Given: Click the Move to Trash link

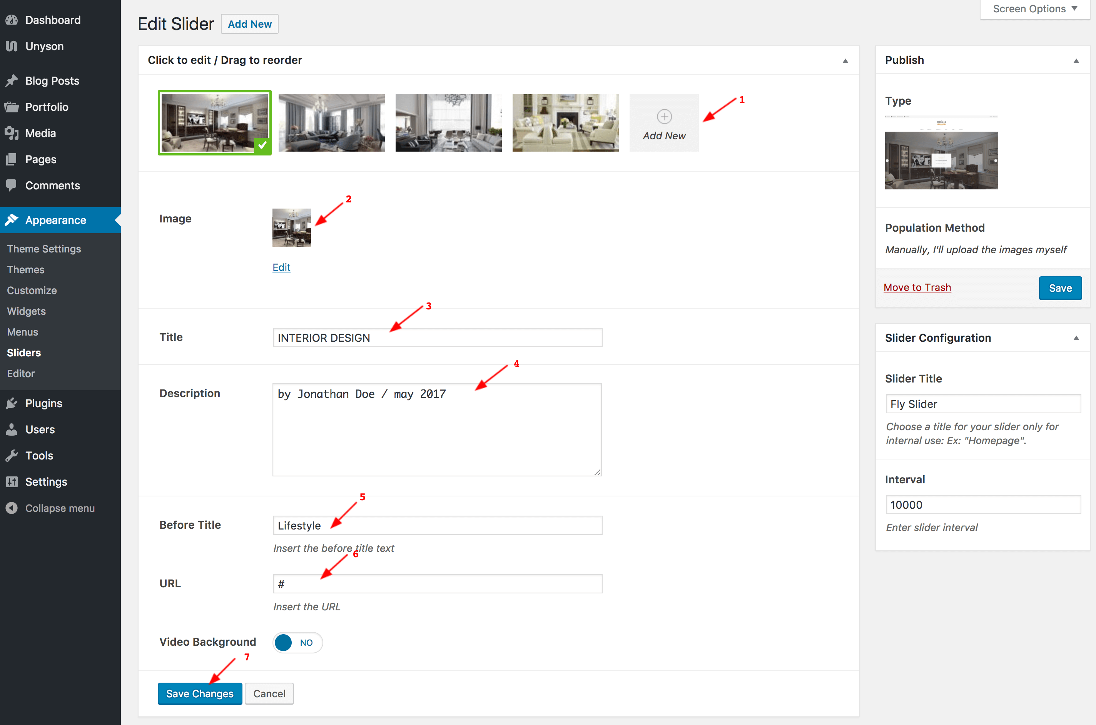Looking at the screenshot, I should 917,287.
